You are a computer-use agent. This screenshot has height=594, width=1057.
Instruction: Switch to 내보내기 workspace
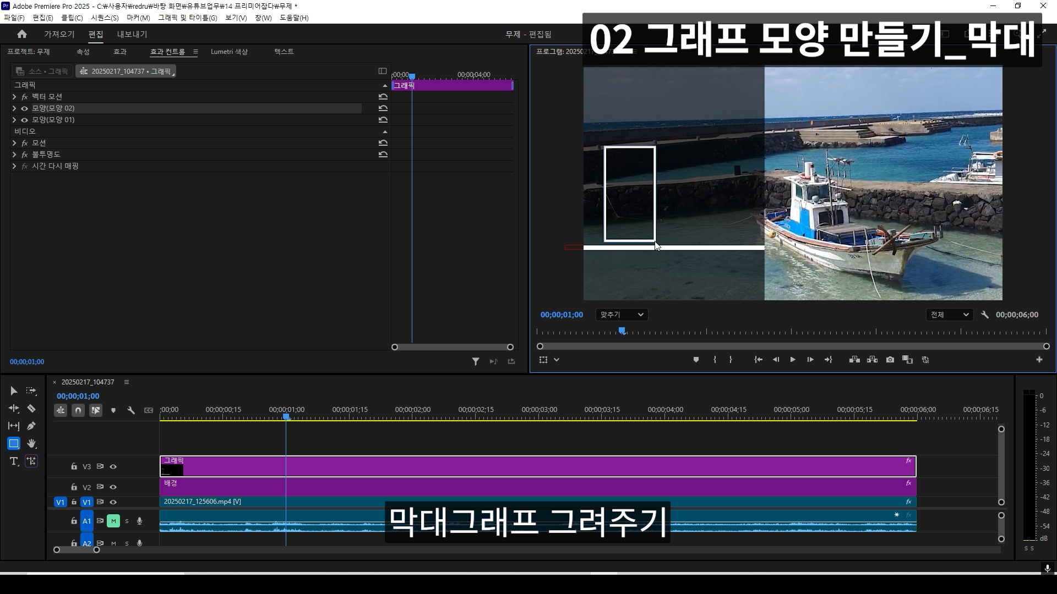[132, 34]
